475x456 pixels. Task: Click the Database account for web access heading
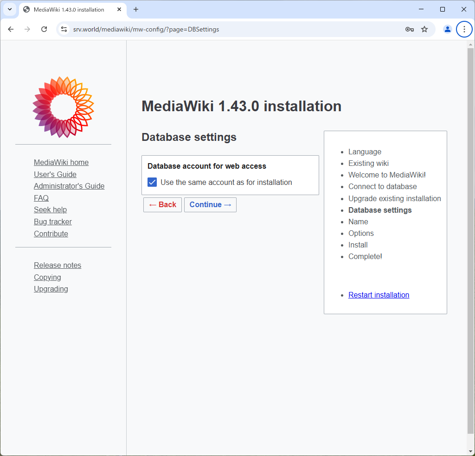(x=206, y=166)
